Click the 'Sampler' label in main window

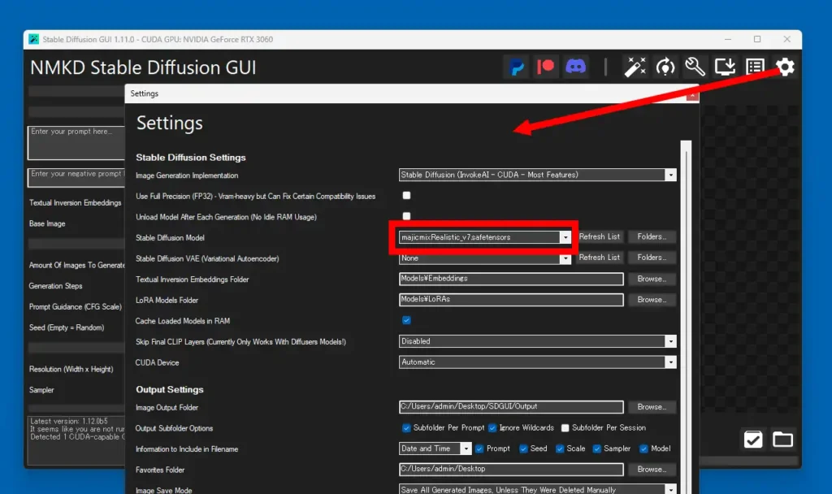coord(41,390)
